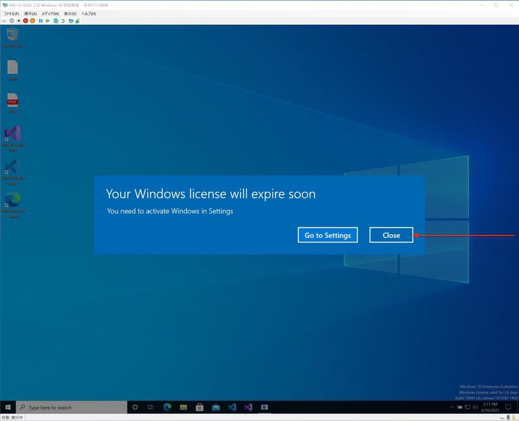Click the Type here to search box

[x=72, y=407]
